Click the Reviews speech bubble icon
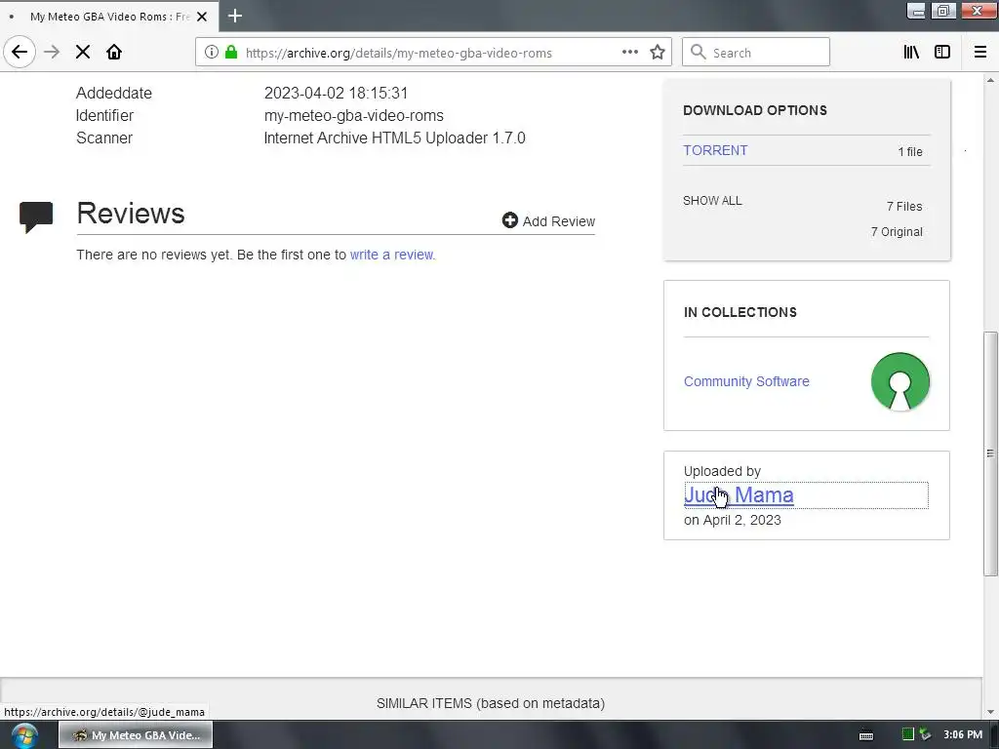Viewport: 999px width, 749px height. tap(36, 217)
